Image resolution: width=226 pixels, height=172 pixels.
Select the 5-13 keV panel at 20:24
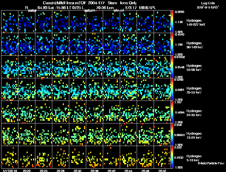pyautogui.click(x=44, y=157)
